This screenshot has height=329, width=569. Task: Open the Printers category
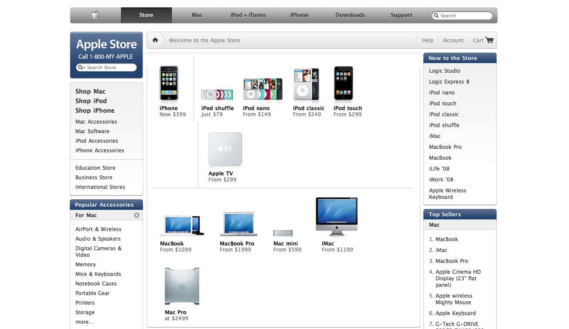[x=85, y=303]
